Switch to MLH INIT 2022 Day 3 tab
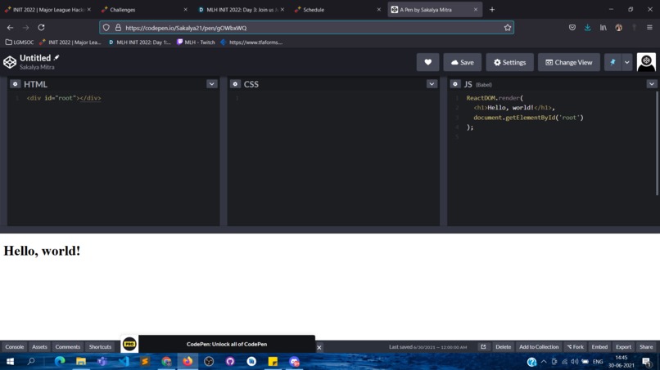Screen dimensions: 660x370 240,9
